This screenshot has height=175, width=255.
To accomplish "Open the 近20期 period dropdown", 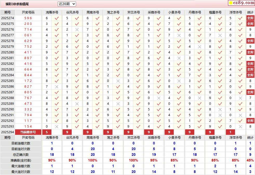I will pos(67,4).
